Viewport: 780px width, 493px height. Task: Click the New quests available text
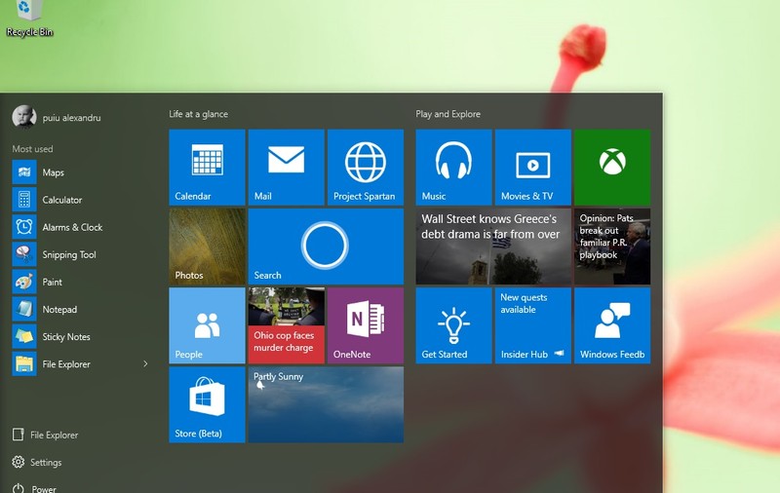tap(524, 303)
